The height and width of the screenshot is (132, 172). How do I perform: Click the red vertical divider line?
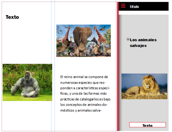(118, 67)
